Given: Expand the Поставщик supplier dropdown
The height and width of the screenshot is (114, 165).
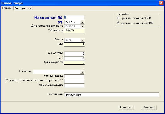Looking at the screenshot, I should point(82,72).
